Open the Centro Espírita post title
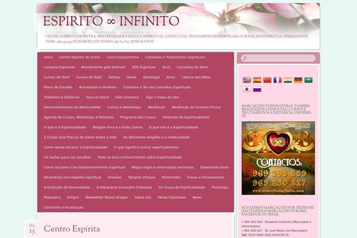This screenshot has height=238, width=357. point(72,229)
